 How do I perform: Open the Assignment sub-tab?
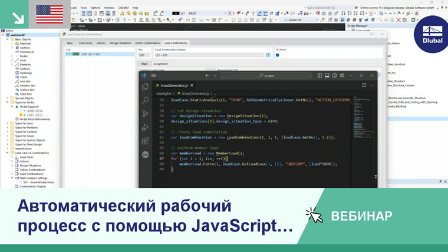pyautogui.click(x=160, y=64)
